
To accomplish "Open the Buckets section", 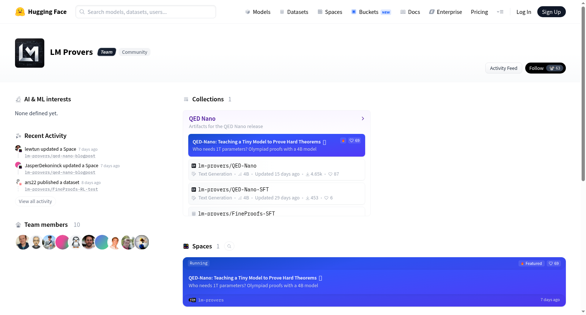I will click(x=371, y=12).
